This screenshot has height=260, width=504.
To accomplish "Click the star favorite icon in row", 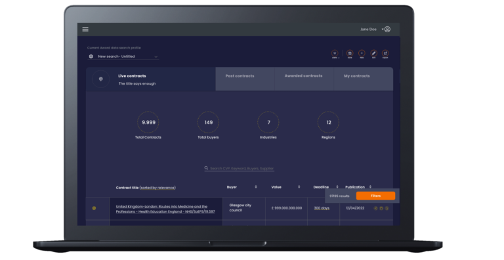I will point(387,208).
